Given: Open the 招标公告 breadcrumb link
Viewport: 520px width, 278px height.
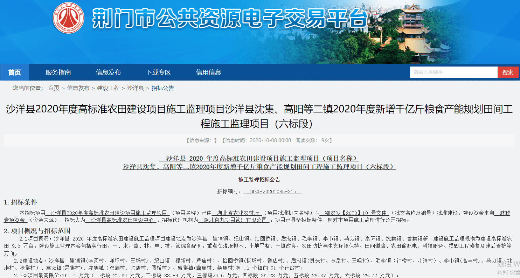Looking at the screenshot, I should pos(163,88).
